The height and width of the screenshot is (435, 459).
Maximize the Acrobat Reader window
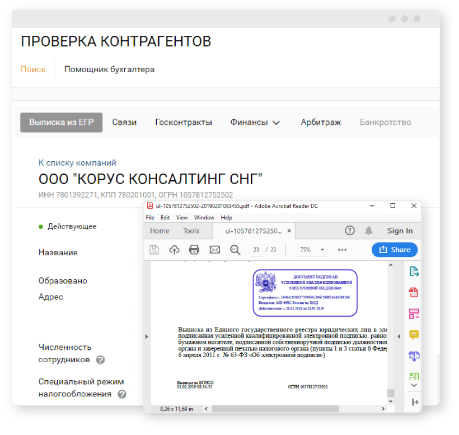tap(393, 206)
